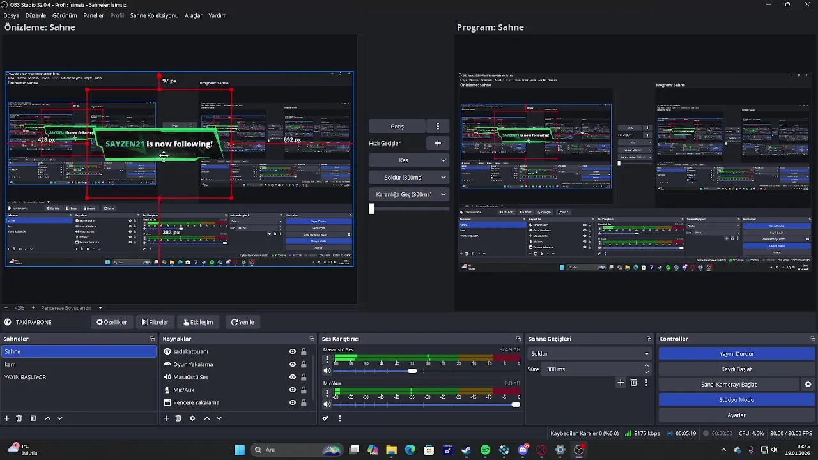Click Sanal Kamerayı Başlat button

pyautogui.click(x=729, y=385)
